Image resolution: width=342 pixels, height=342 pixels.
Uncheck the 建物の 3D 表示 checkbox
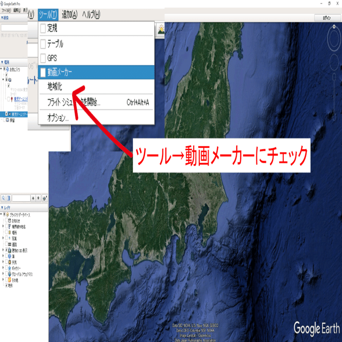click(x=6, y=250)
